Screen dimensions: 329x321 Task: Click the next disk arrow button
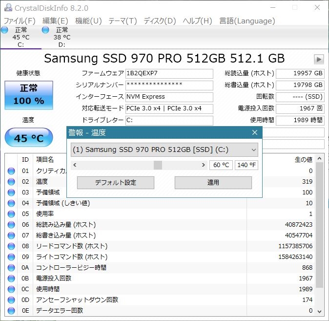pos(319,59)
